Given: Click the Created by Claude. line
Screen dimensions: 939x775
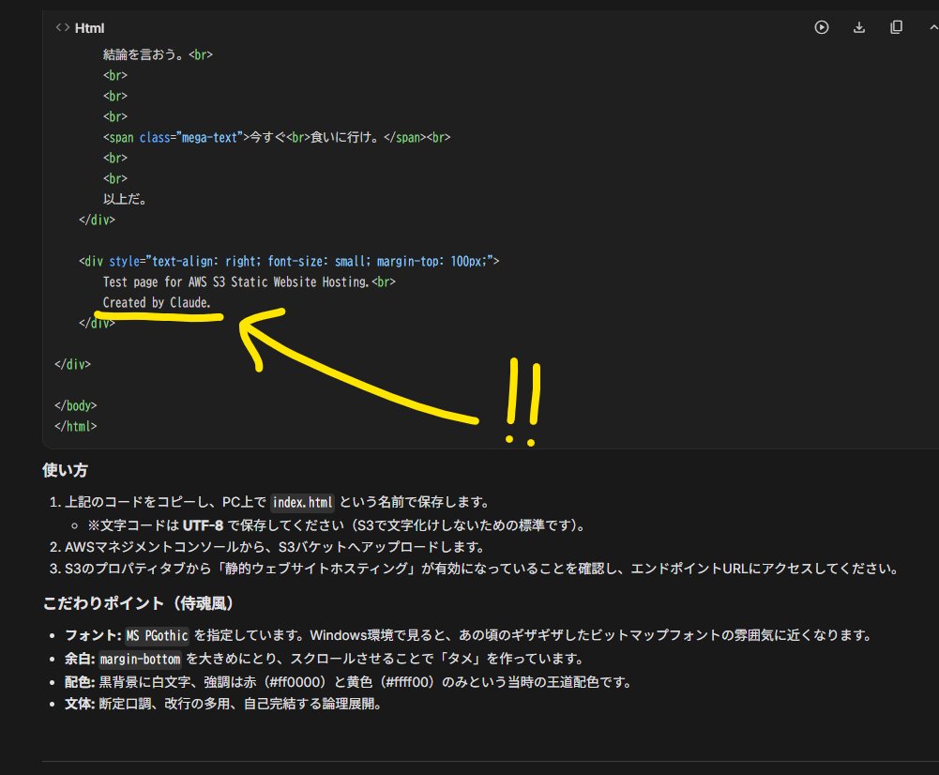Looking at the screenshot, I should click(x=157, y=302).
